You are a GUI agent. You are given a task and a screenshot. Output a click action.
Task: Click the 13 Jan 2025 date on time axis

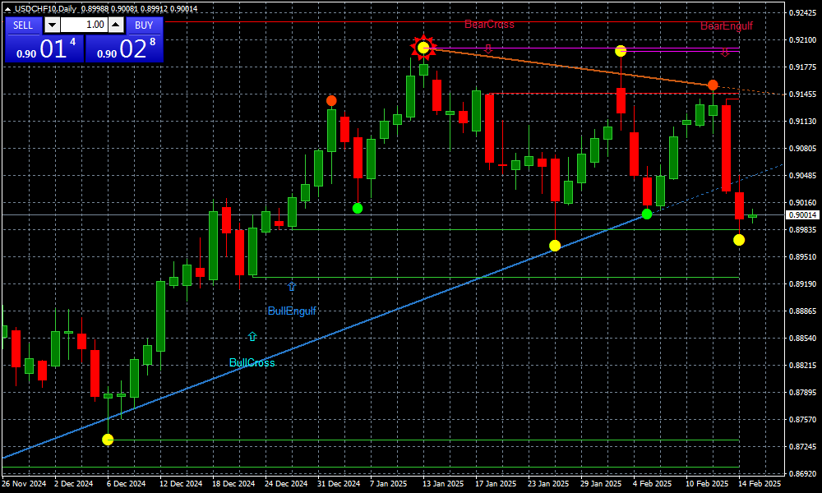(434, 485)
